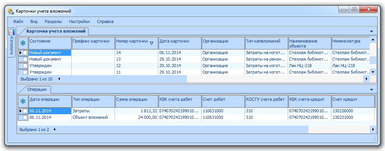Click the down arrow of cards vertical scrollbar
The width and height of the screenshot is (385, 151).
pyautogui.click(x=373, y=72)
